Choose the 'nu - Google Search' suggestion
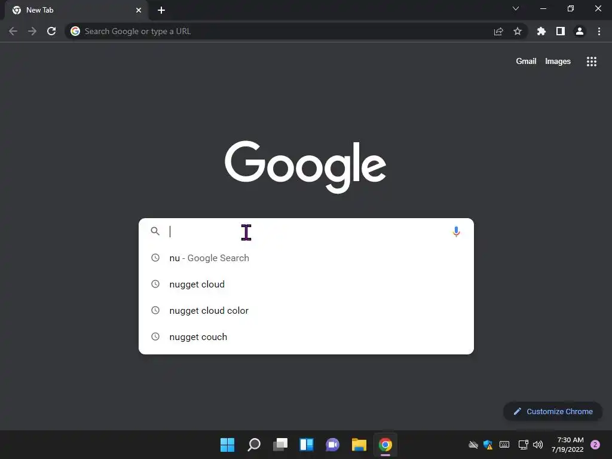This screenshot has height=459, width=612. tap(306, 258)
